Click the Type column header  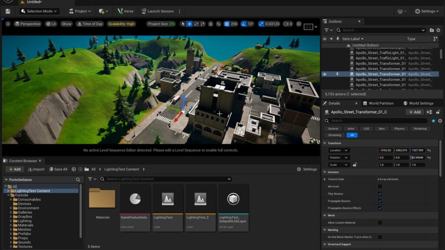click(x=411, y=39)
